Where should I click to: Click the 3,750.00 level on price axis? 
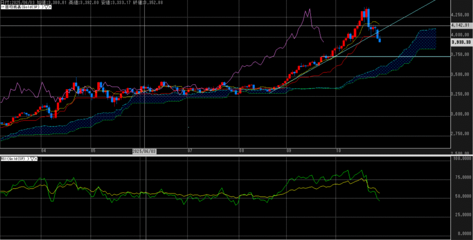click(x=461, y=55)
